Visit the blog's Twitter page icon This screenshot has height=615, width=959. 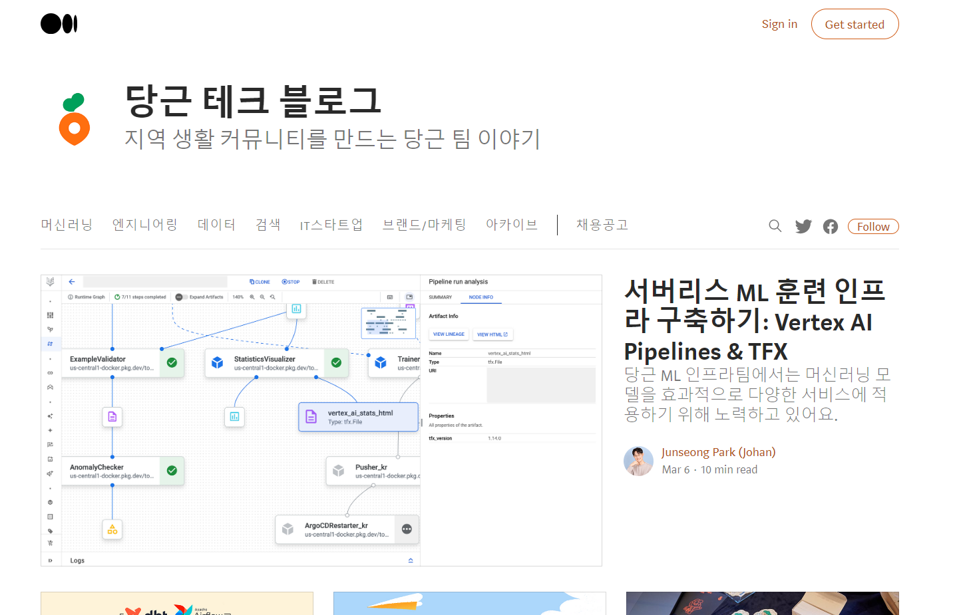803,226
